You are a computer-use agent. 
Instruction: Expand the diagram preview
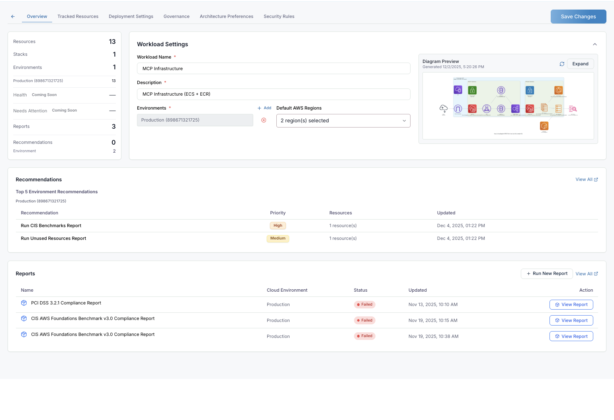(x=580, y=64)
